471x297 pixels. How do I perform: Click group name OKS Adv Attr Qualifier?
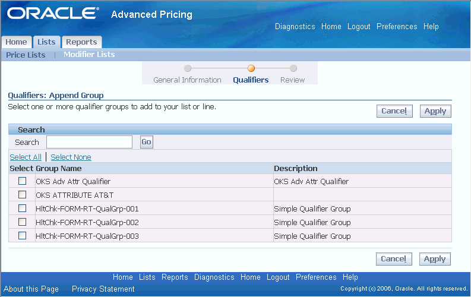click(73, 181)
